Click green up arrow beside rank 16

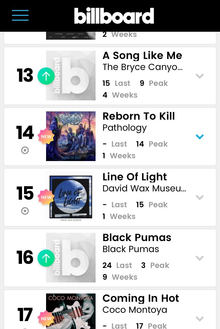46,258
